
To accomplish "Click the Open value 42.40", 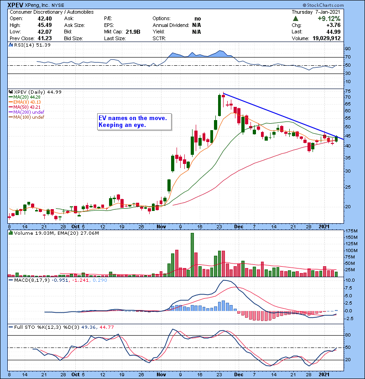I will point(45,19).
